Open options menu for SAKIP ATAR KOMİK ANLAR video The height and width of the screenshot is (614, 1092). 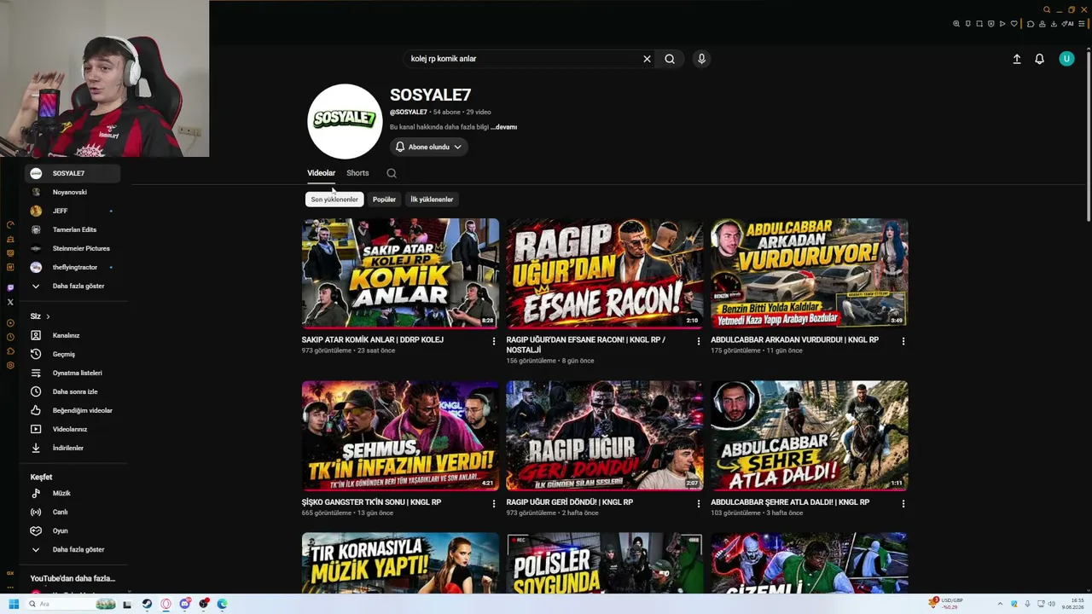493,341
